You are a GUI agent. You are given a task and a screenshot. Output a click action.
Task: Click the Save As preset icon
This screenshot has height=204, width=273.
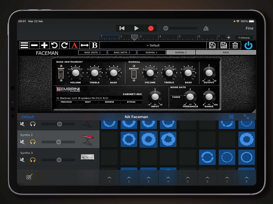224,45
